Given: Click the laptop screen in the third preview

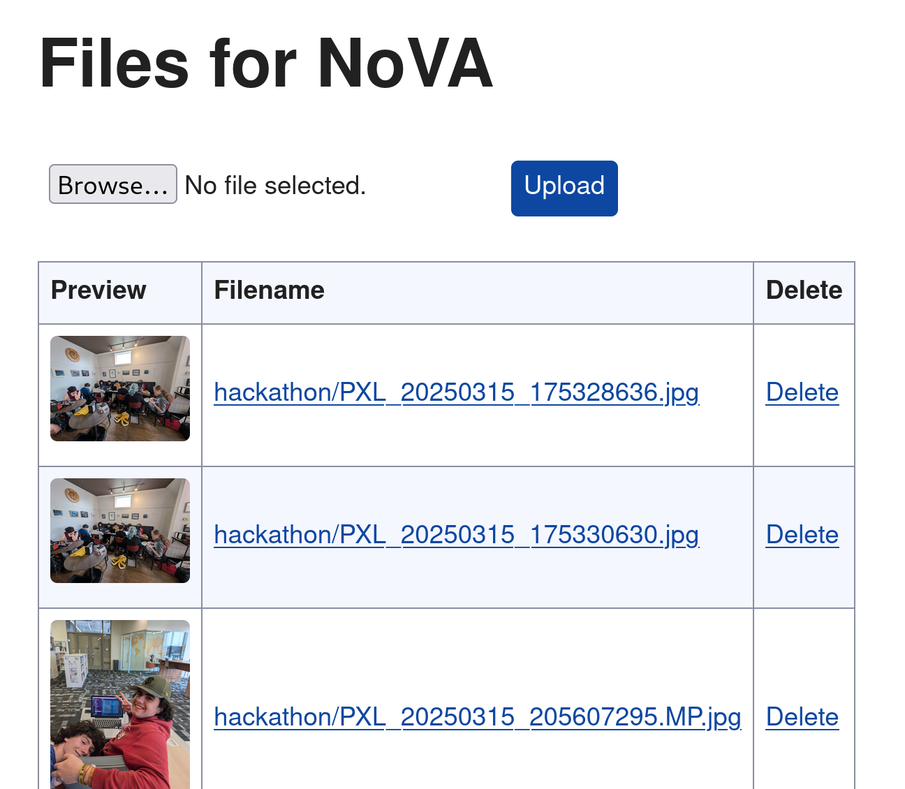Looking at the screenshot, I should pos(107,705).
